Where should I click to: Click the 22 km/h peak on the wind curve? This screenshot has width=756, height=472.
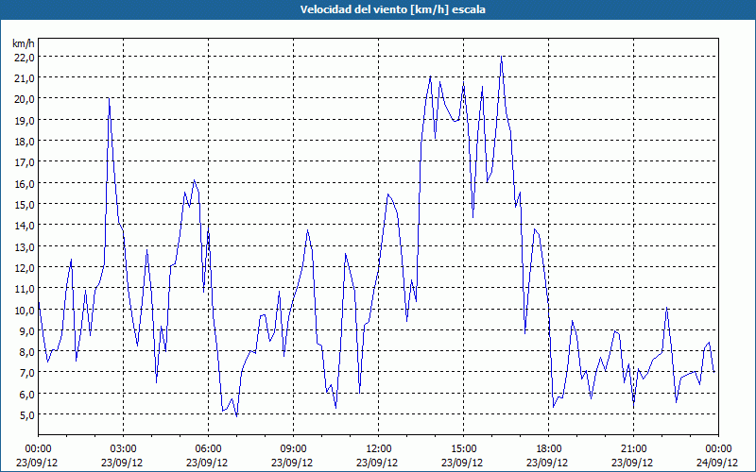[502, 57]
